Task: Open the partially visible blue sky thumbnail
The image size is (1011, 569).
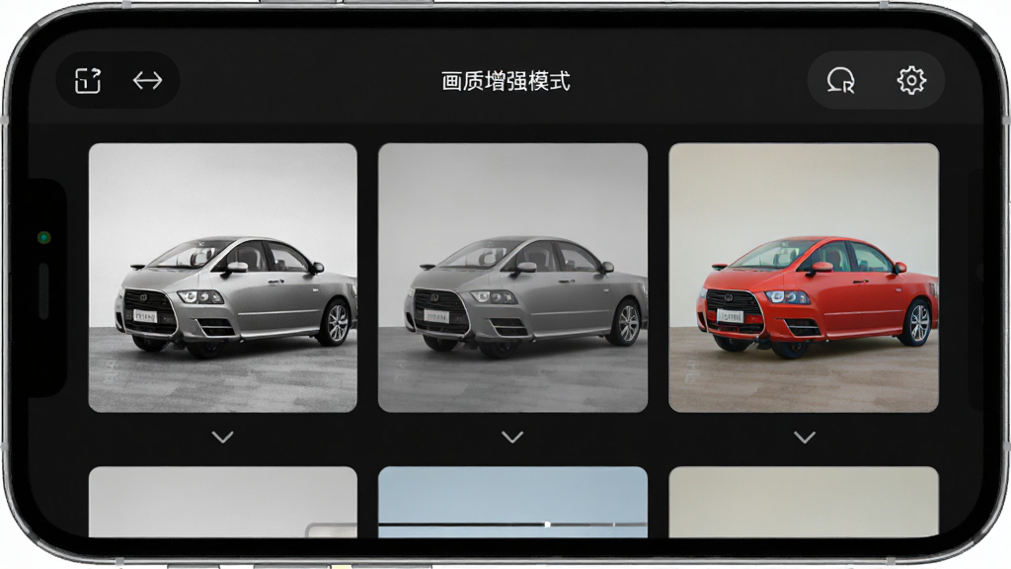Action: (x=512, y=502)
